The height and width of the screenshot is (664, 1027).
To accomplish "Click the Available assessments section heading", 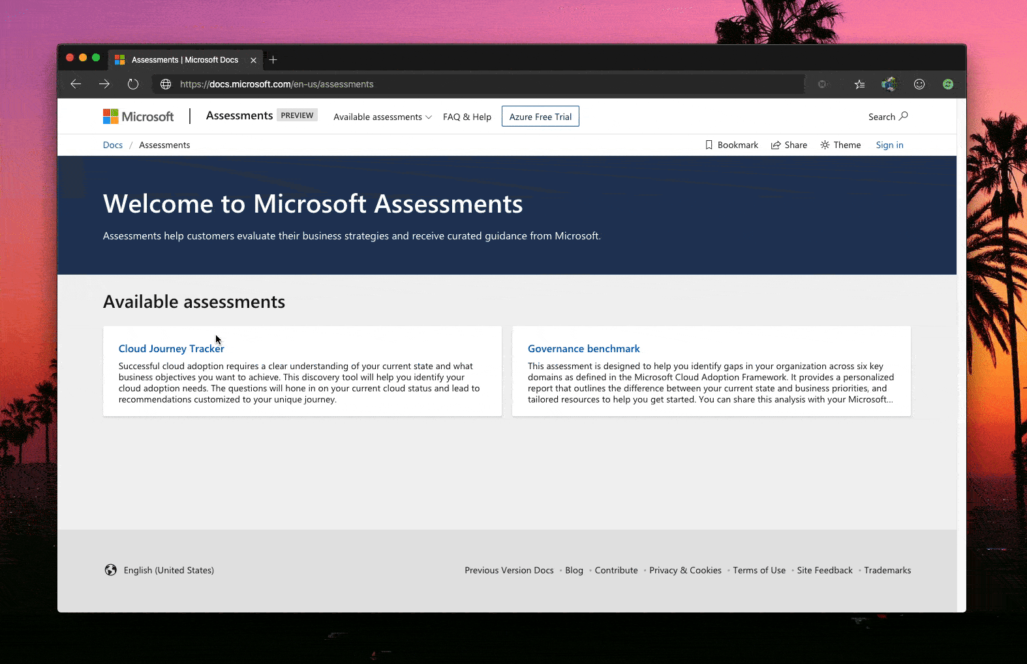I will pos(194,301).
